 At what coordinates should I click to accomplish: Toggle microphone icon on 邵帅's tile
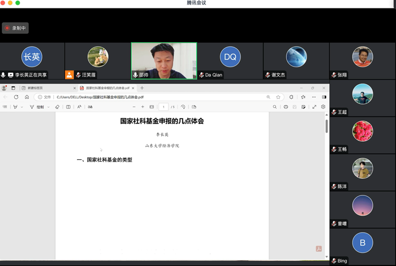tap(135, 75)
